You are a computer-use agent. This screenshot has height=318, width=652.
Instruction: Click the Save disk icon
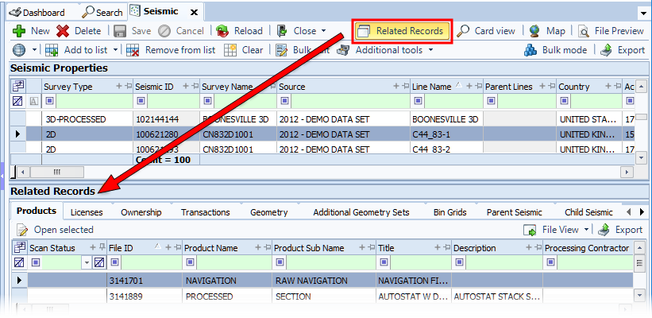point(120,31)
